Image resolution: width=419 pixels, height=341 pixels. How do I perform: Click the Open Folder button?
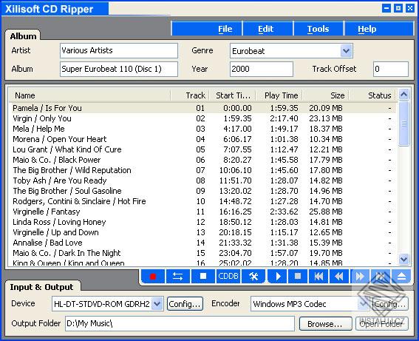381,324
